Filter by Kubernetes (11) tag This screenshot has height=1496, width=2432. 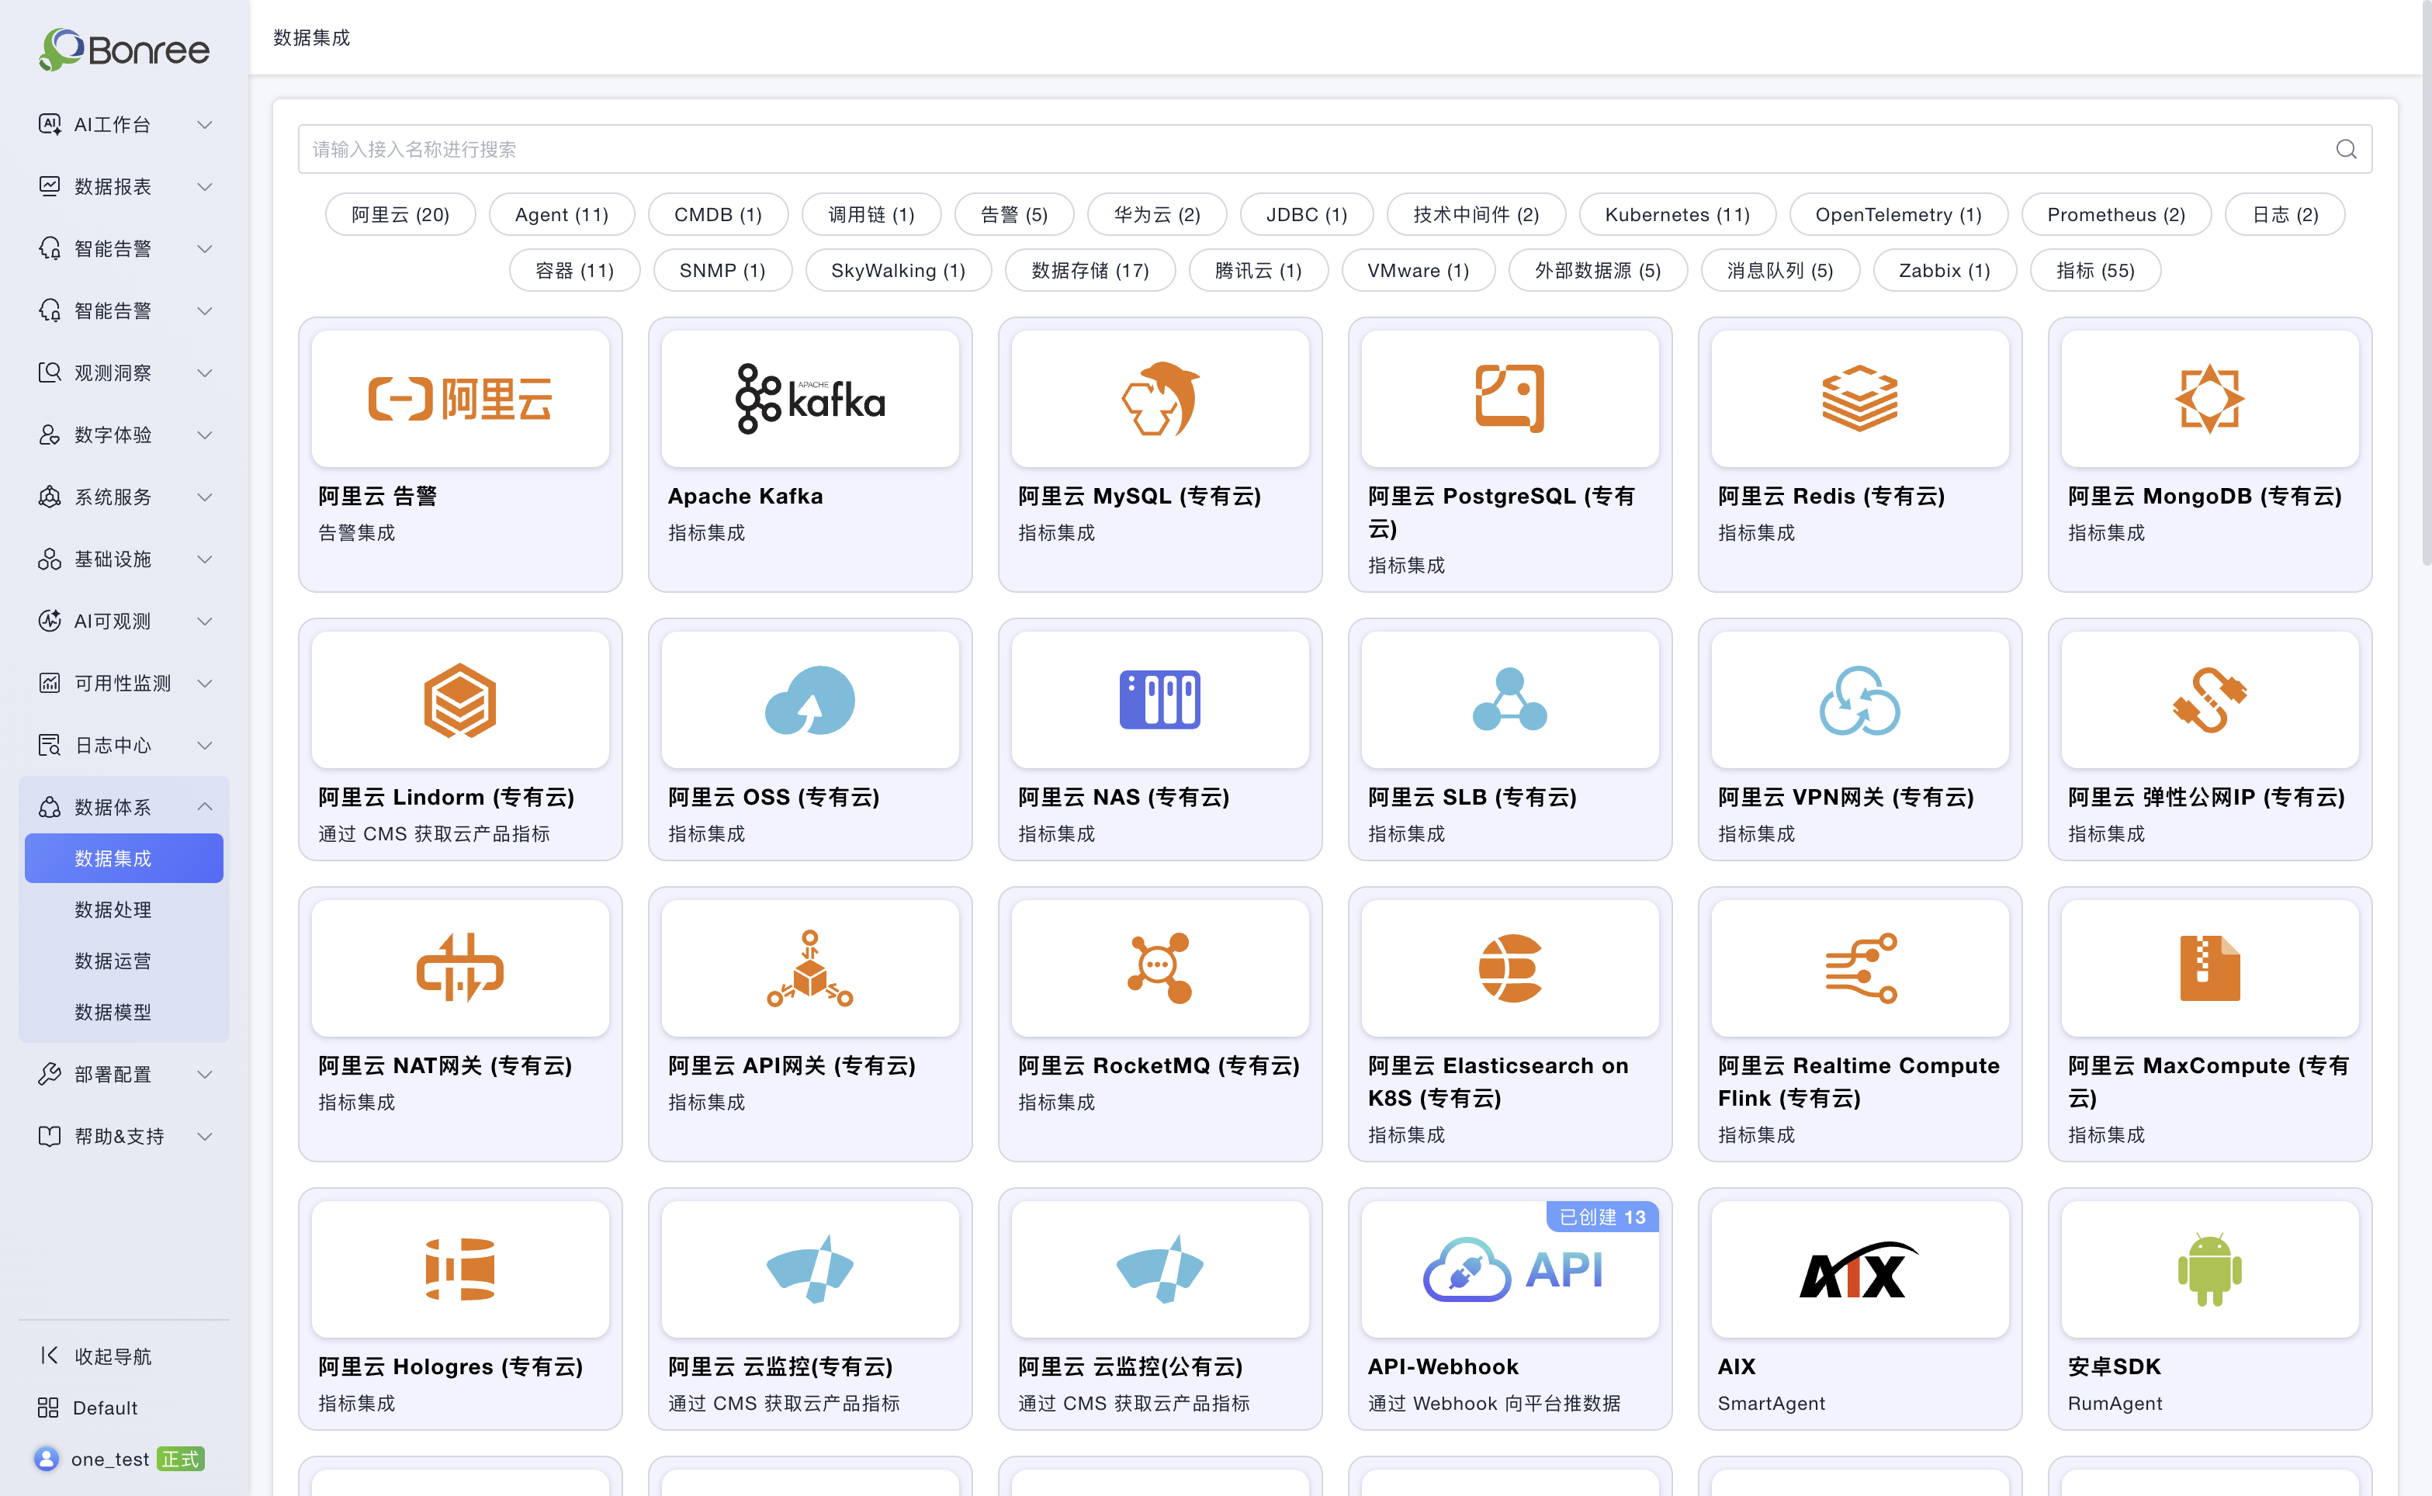tap(1677, 215)
